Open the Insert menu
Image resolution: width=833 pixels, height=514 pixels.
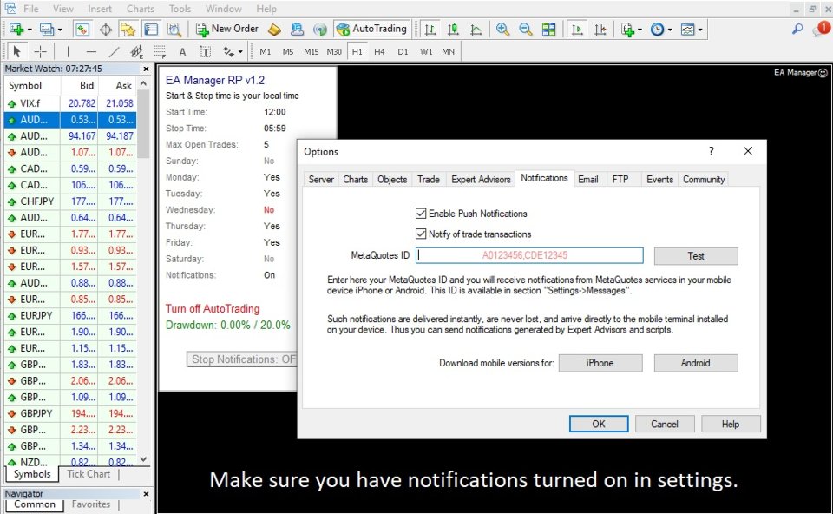tap(100, 9)
